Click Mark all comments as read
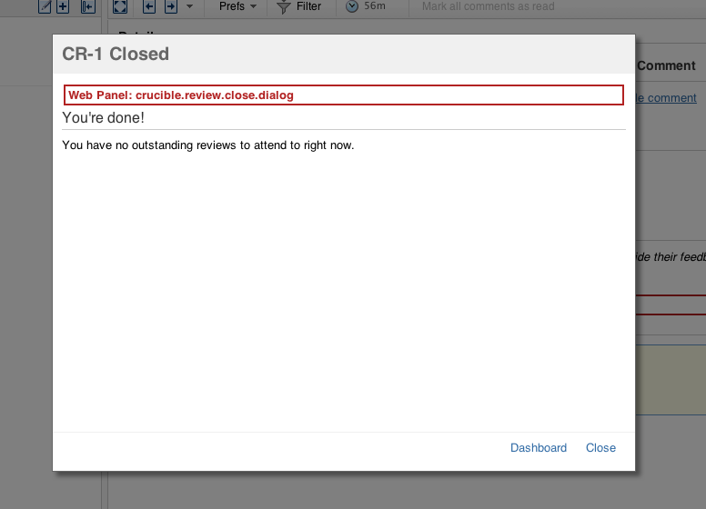Viewport: 706px width, 509px height. click(x=488, y=6)
